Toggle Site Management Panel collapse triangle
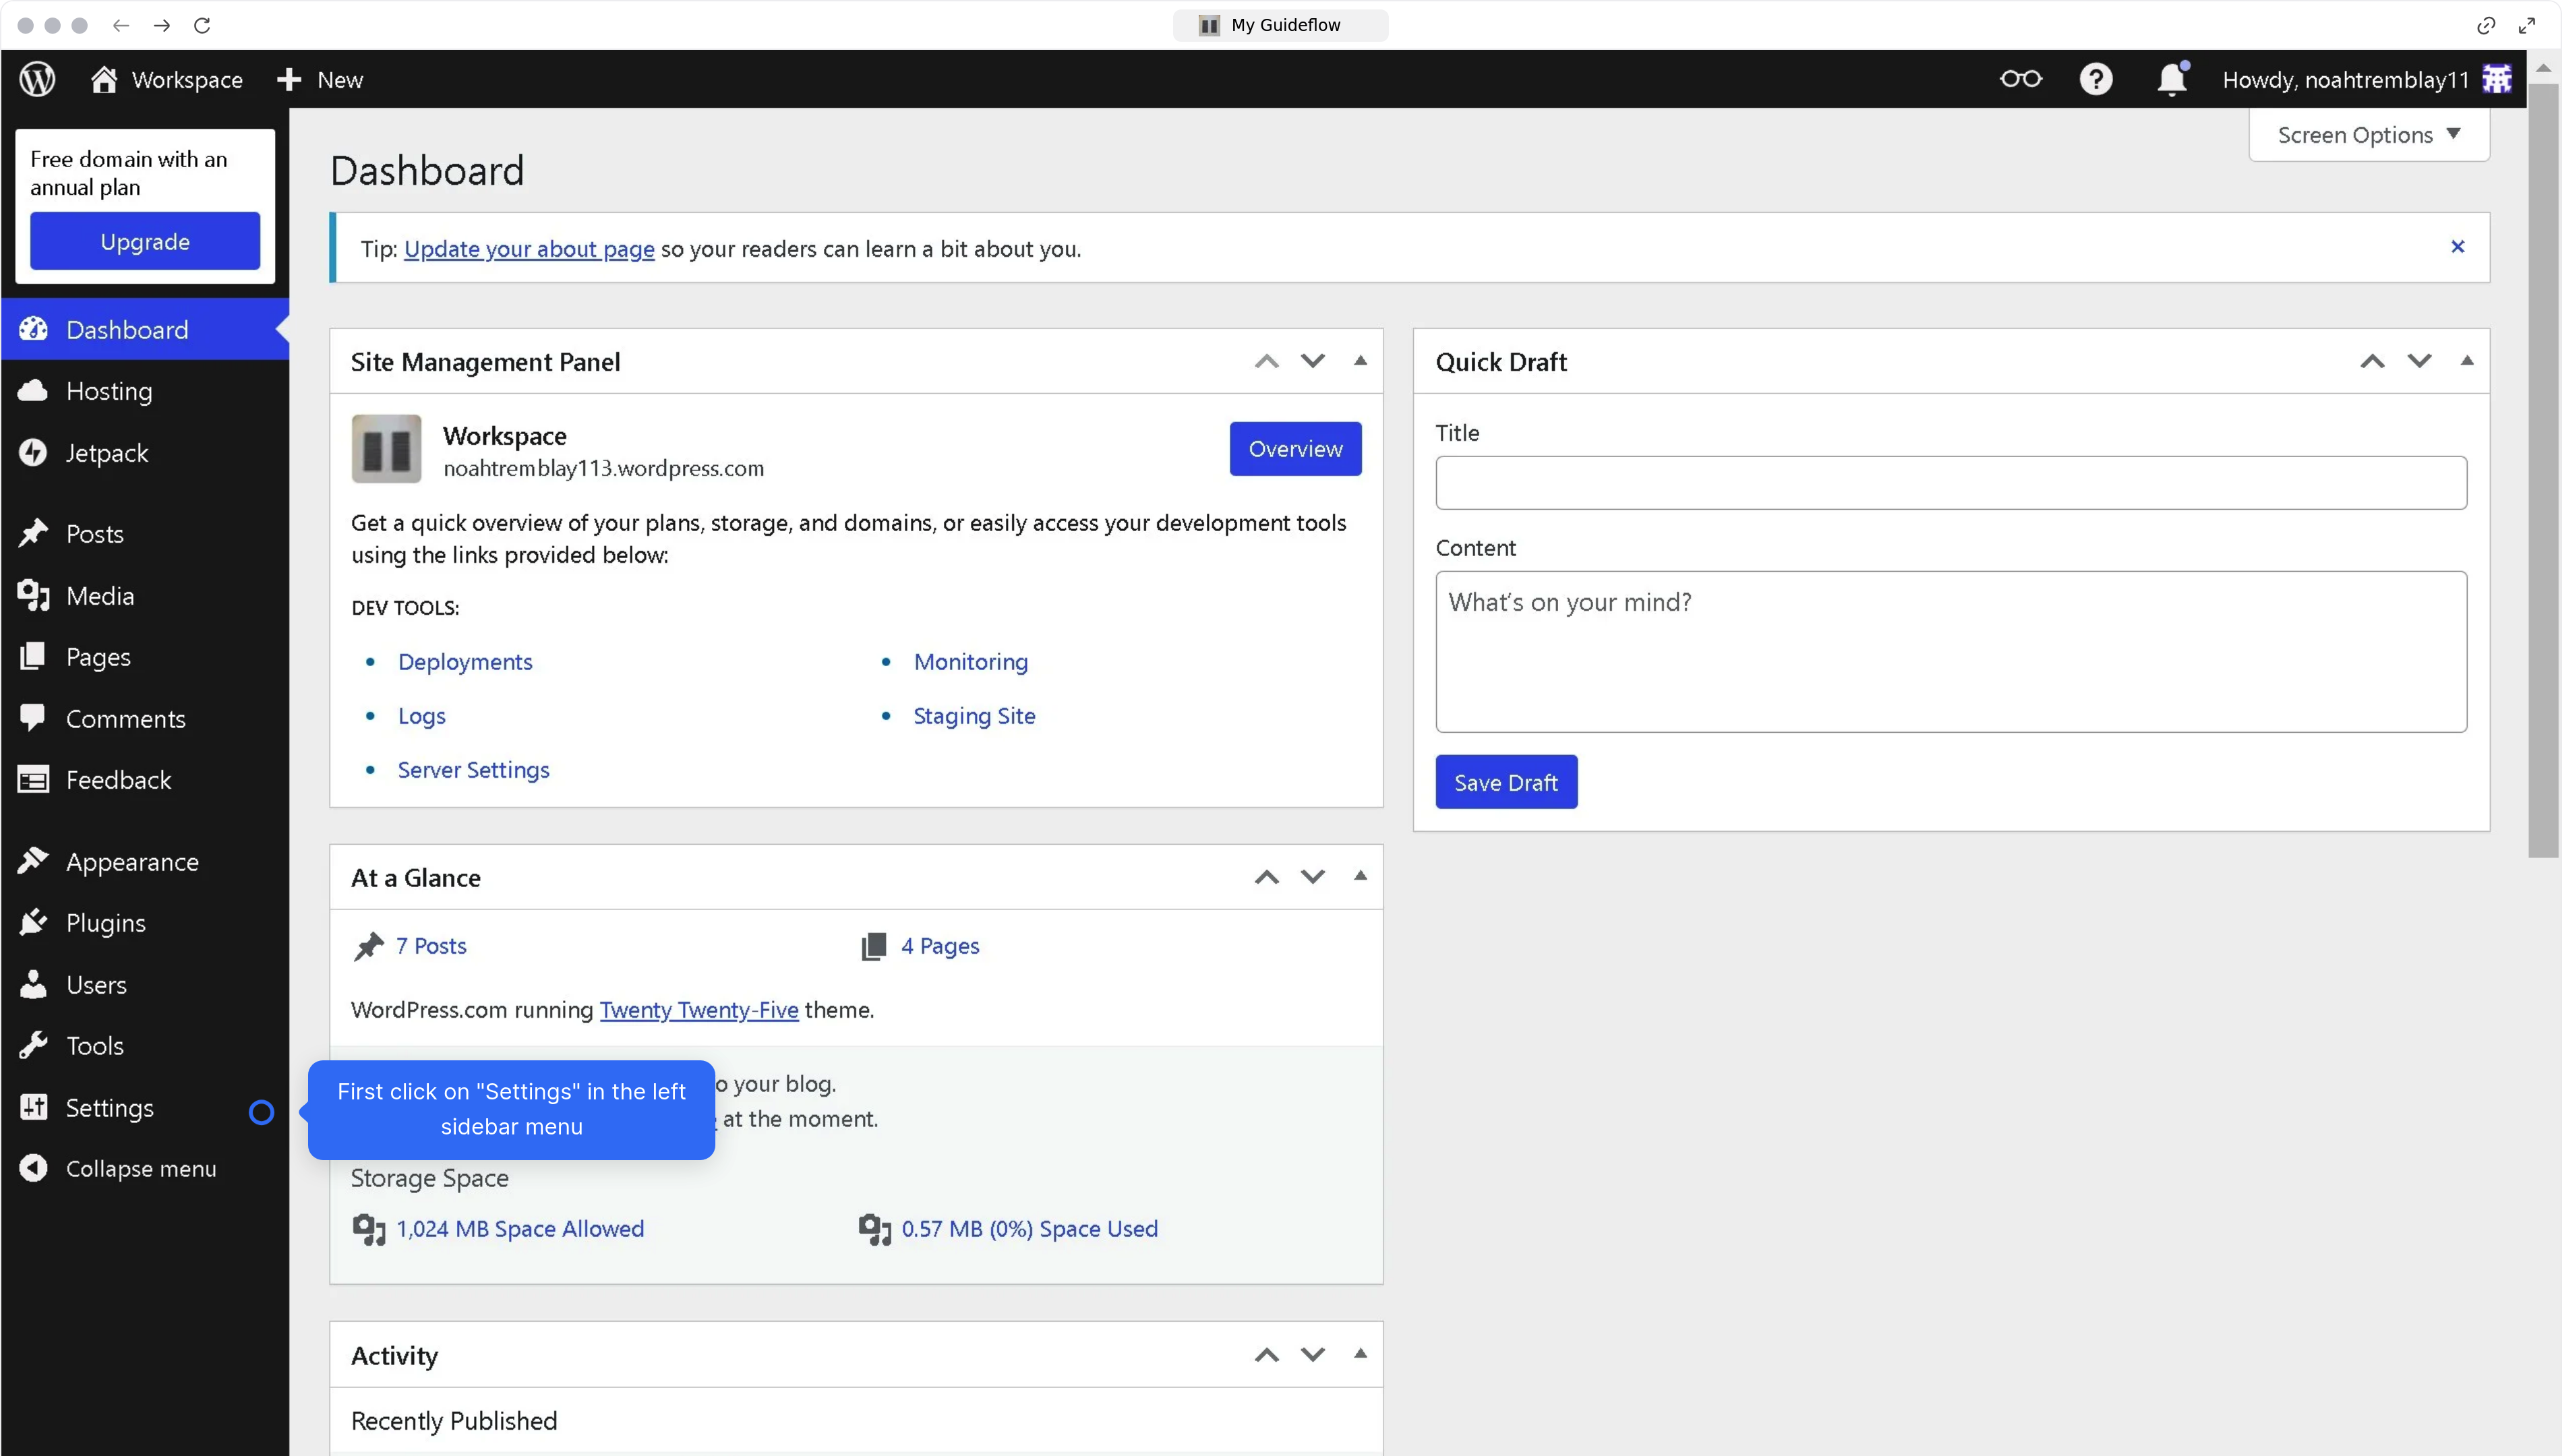Viewport: 2562px width, 1456px height. [1360, 361]
